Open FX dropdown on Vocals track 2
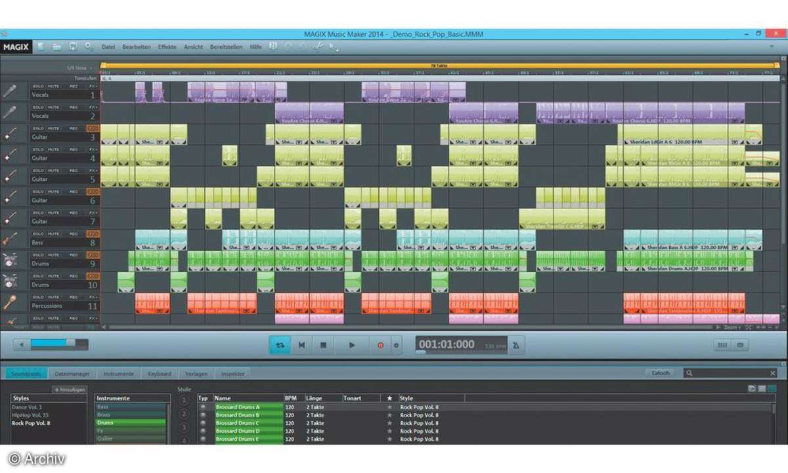788x473 pixels. point(93,107)
